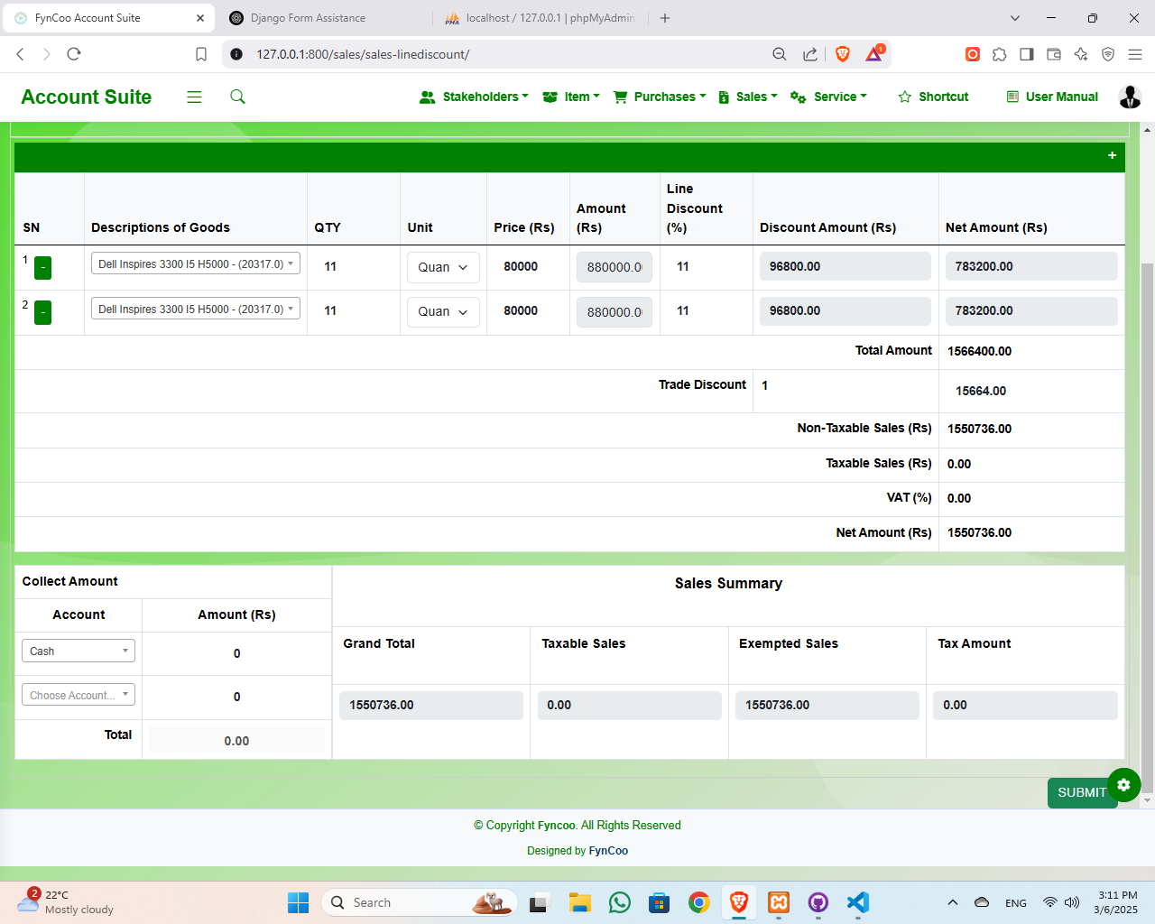This screenshot has width=1155, height=924.
Task: Follow the FynCoo designer link
Action: point(608,850)
